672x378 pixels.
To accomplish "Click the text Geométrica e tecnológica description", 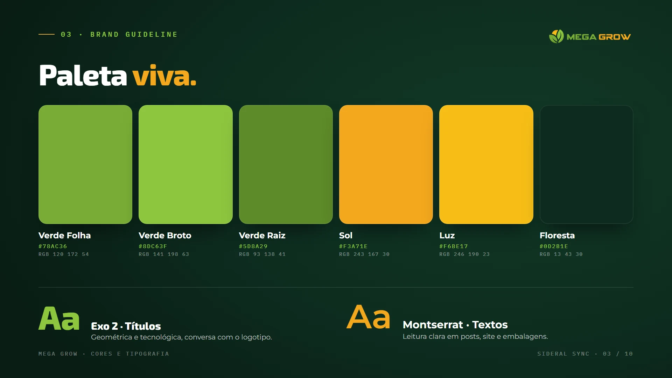I will pos(181,337).
